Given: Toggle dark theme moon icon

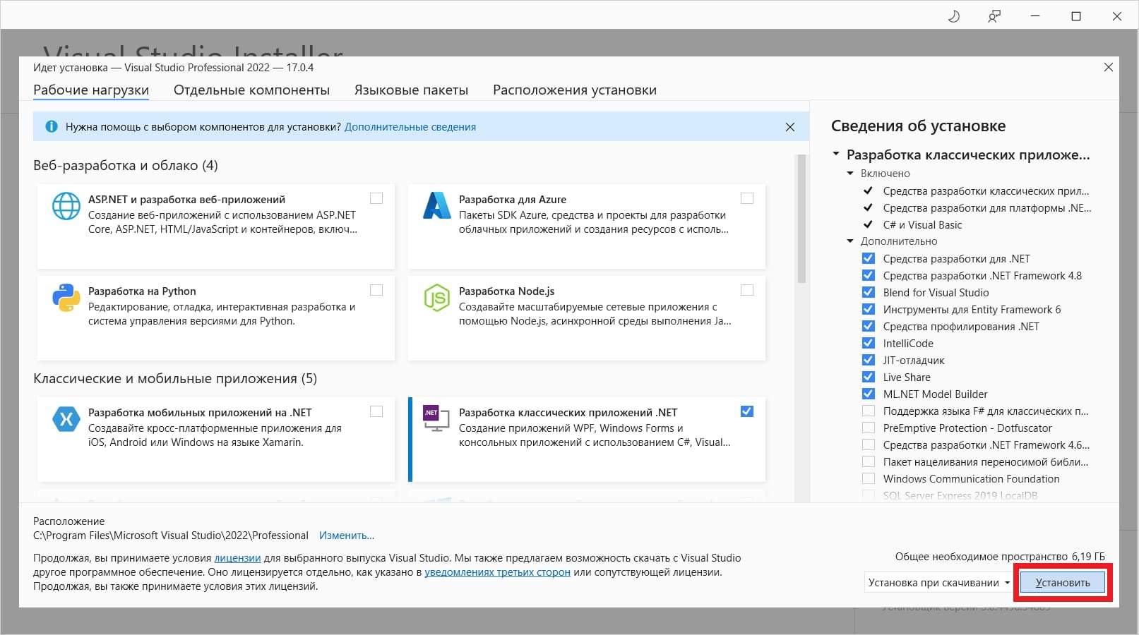Looking at the screenshot, I should pos(954,16).
